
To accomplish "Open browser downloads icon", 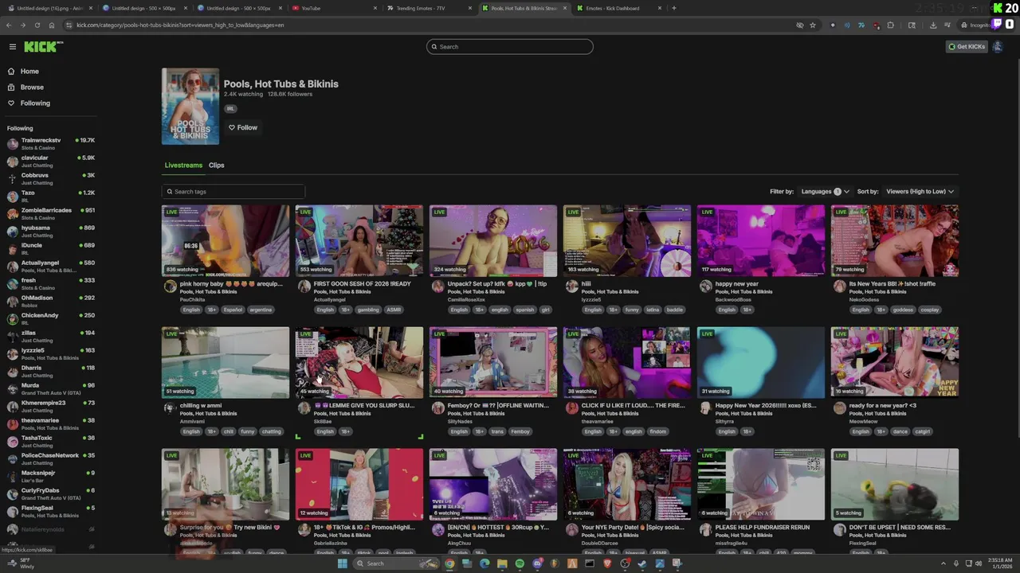I will point(933,25).
